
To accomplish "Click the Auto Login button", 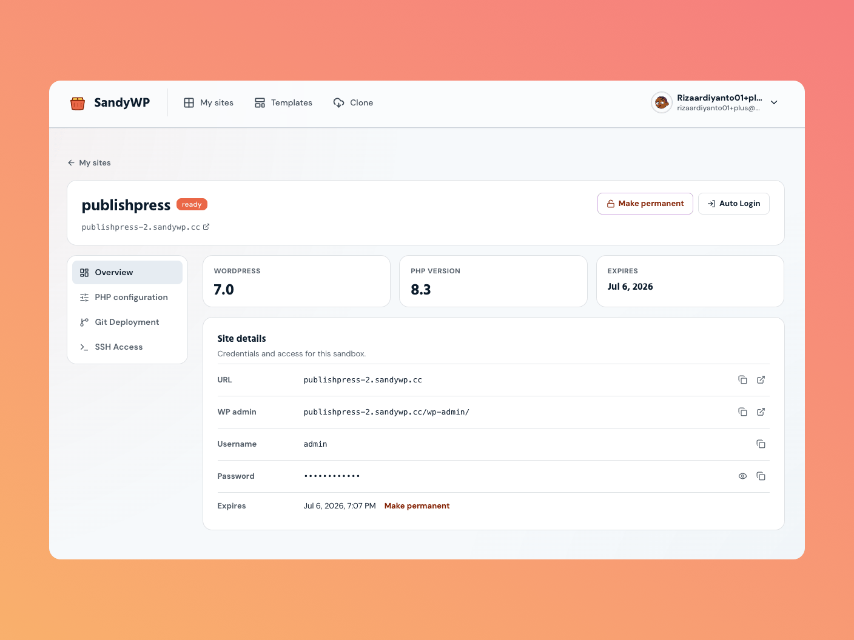I will point(734,204).
